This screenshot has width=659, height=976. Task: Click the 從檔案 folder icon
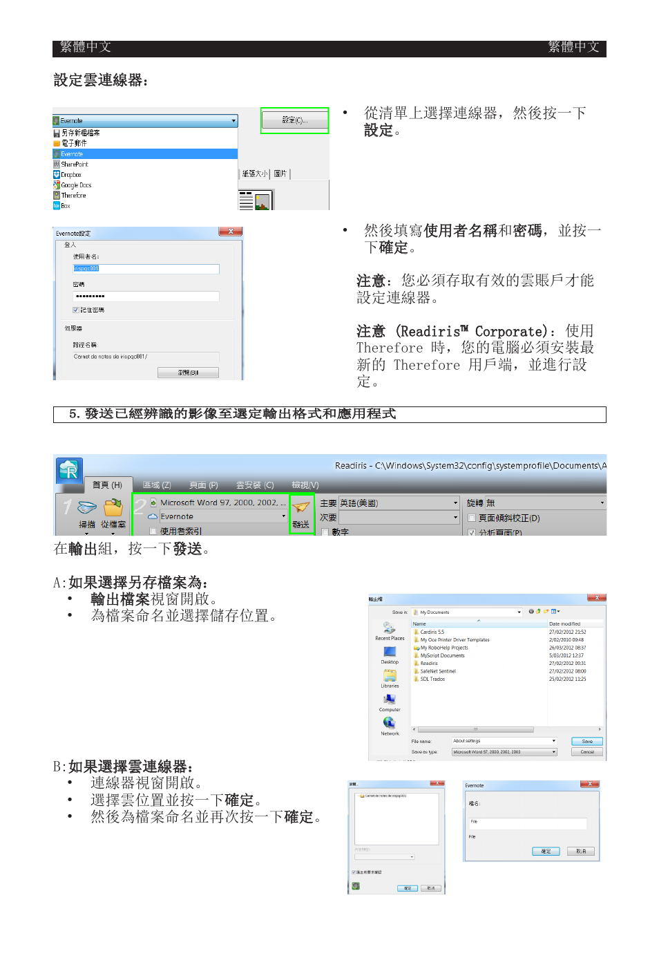tap(113, 508)
